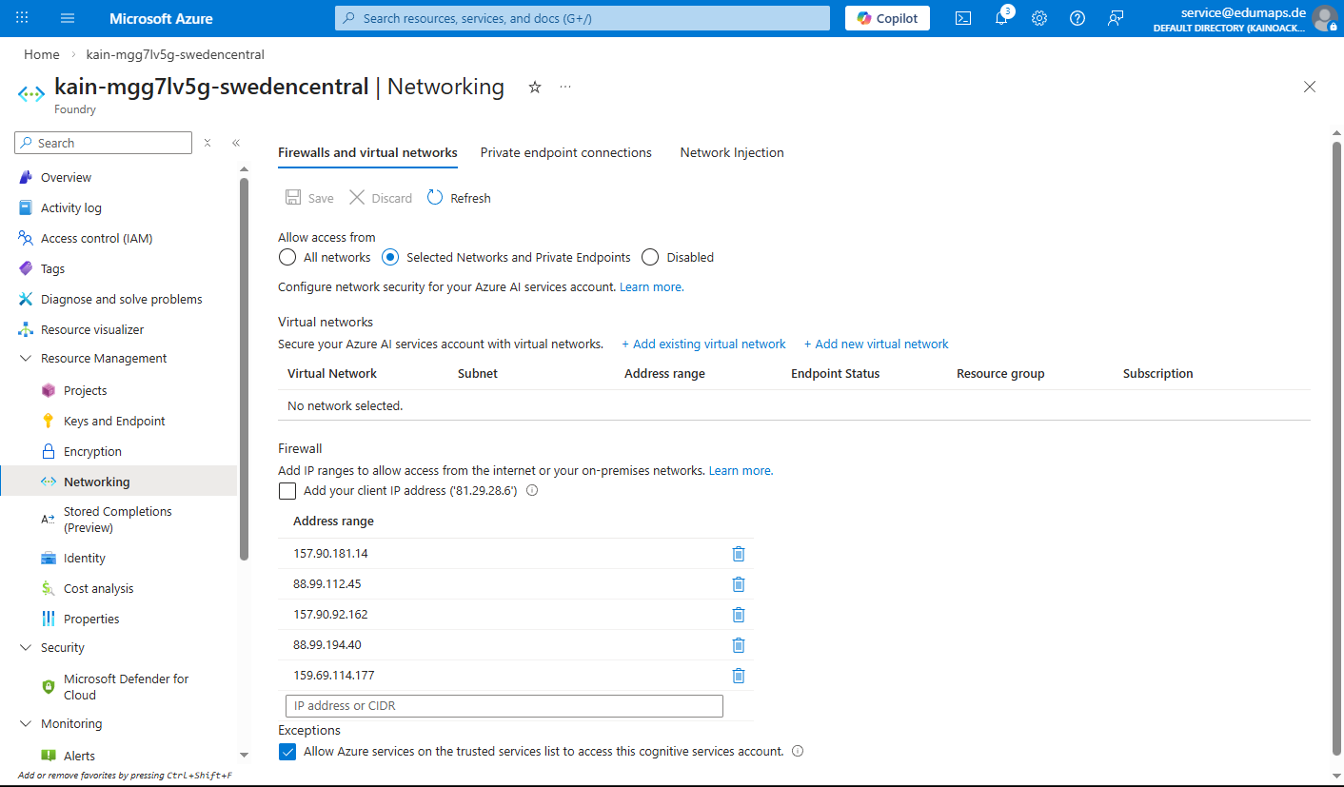
Task: Collapse the Monitoring section
Action: point(26,724)
